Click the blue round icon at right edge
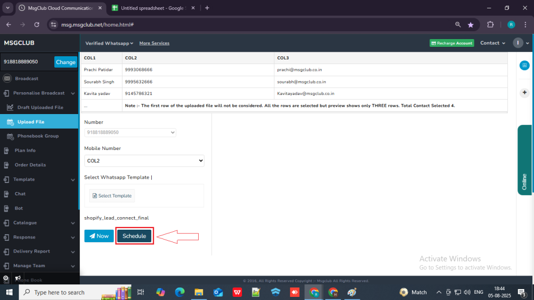The width and height of the screenshot is (534, 300). (x=525, y=65)
